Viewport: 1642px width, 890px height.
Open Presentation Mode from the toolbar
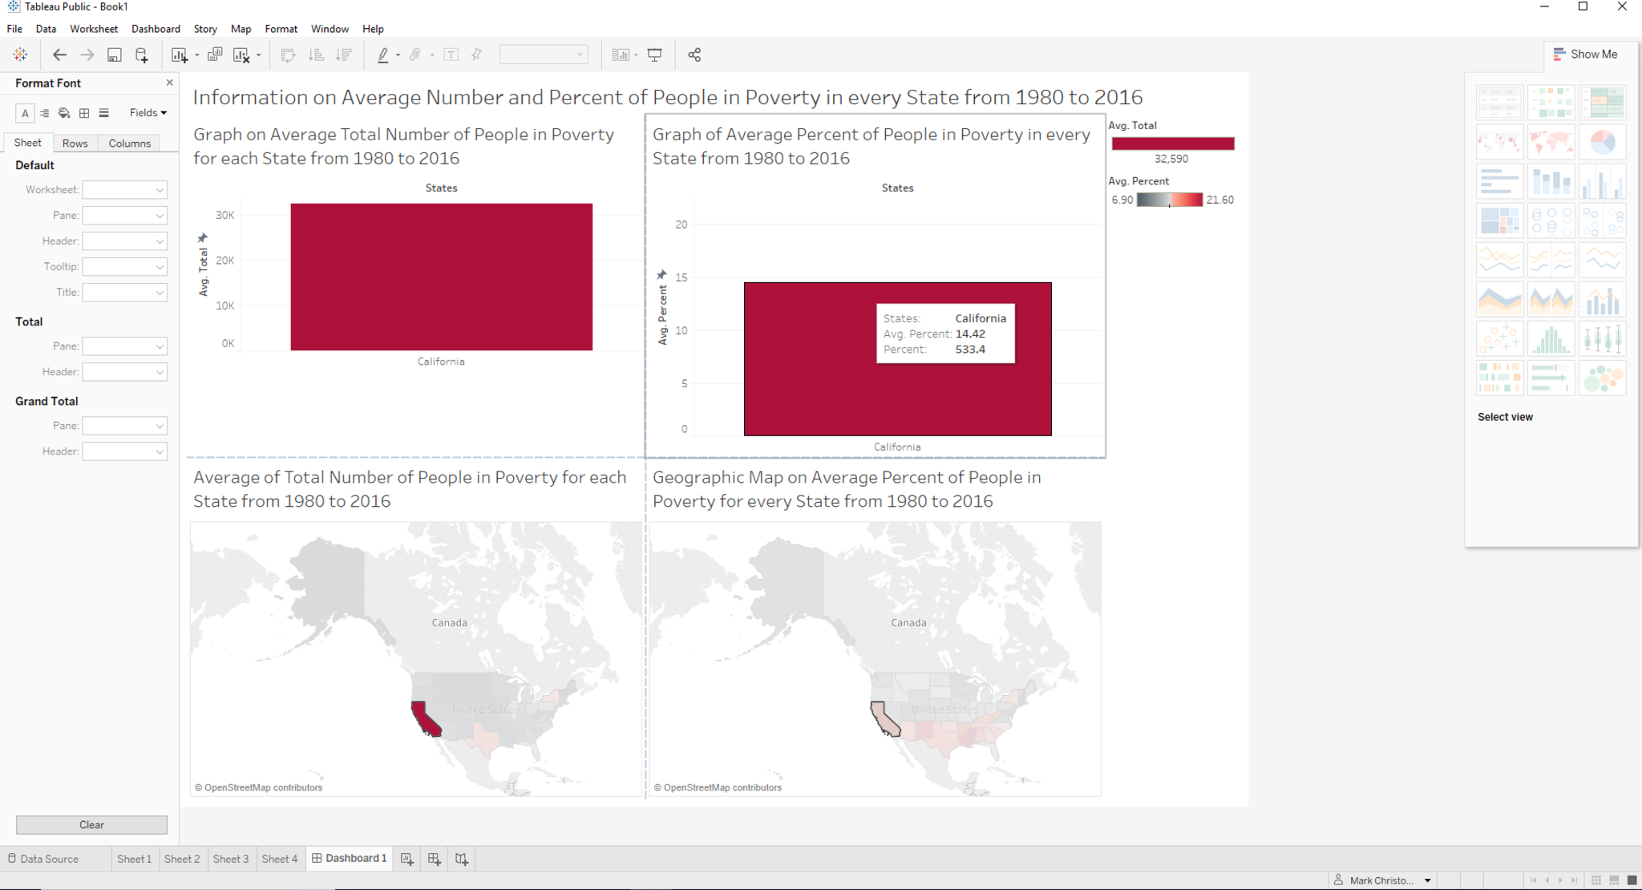coord(655,55)
